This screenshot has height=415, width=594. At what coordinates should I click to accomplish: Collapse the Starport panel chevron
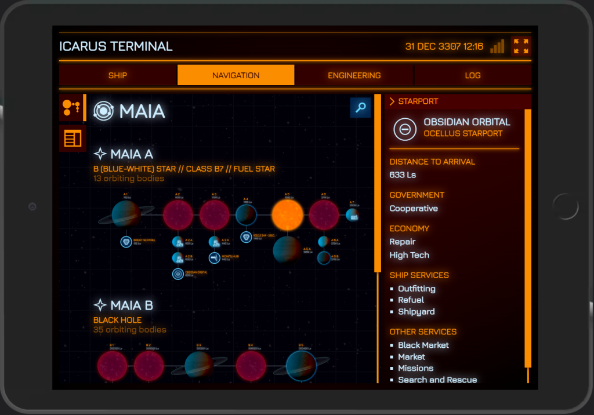click(x=392, y=101)
